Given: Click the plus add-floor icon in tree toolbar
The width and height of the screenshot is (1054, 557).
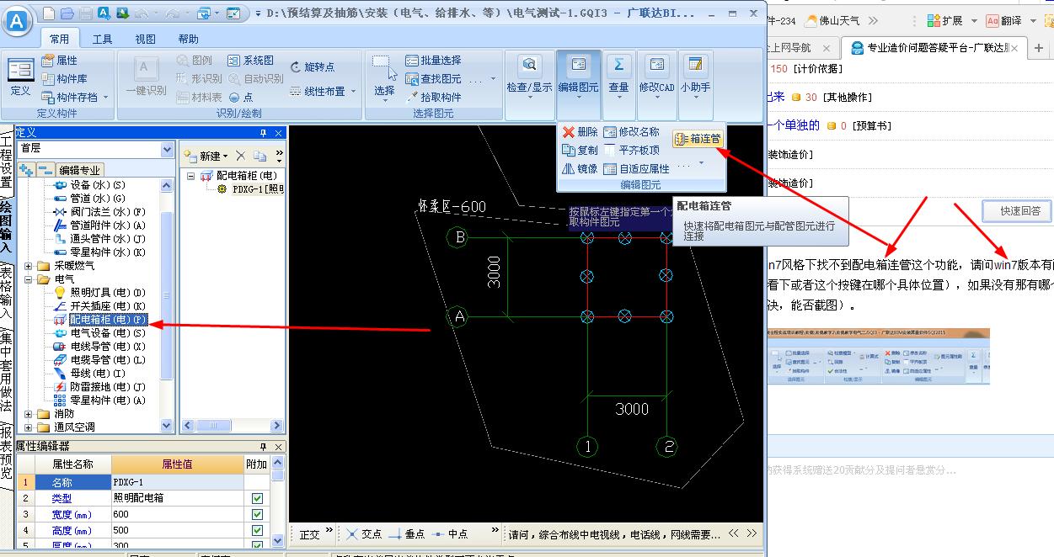Looking at the screenshot, I should (x=27, y=169).
